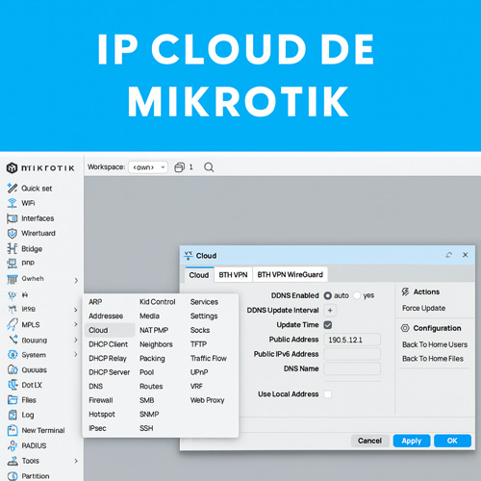This screenshot has width=481, height=481.
Task: Open DHCP Server menu entry
Action: coord(110,372)
